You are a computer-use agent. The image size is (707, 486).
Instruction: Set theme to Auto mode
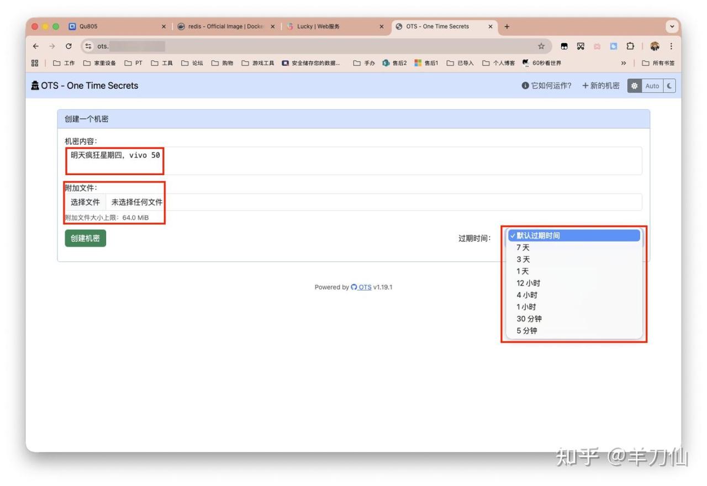coord(652,86)
